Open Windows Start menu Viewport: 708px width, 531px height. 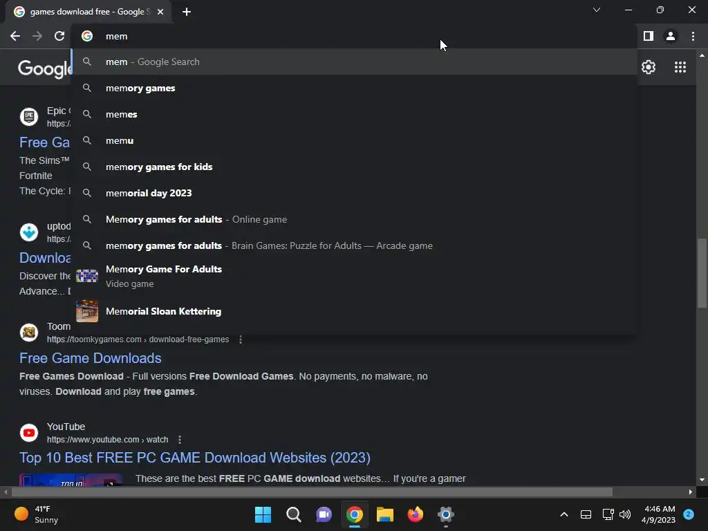point(263,514)
